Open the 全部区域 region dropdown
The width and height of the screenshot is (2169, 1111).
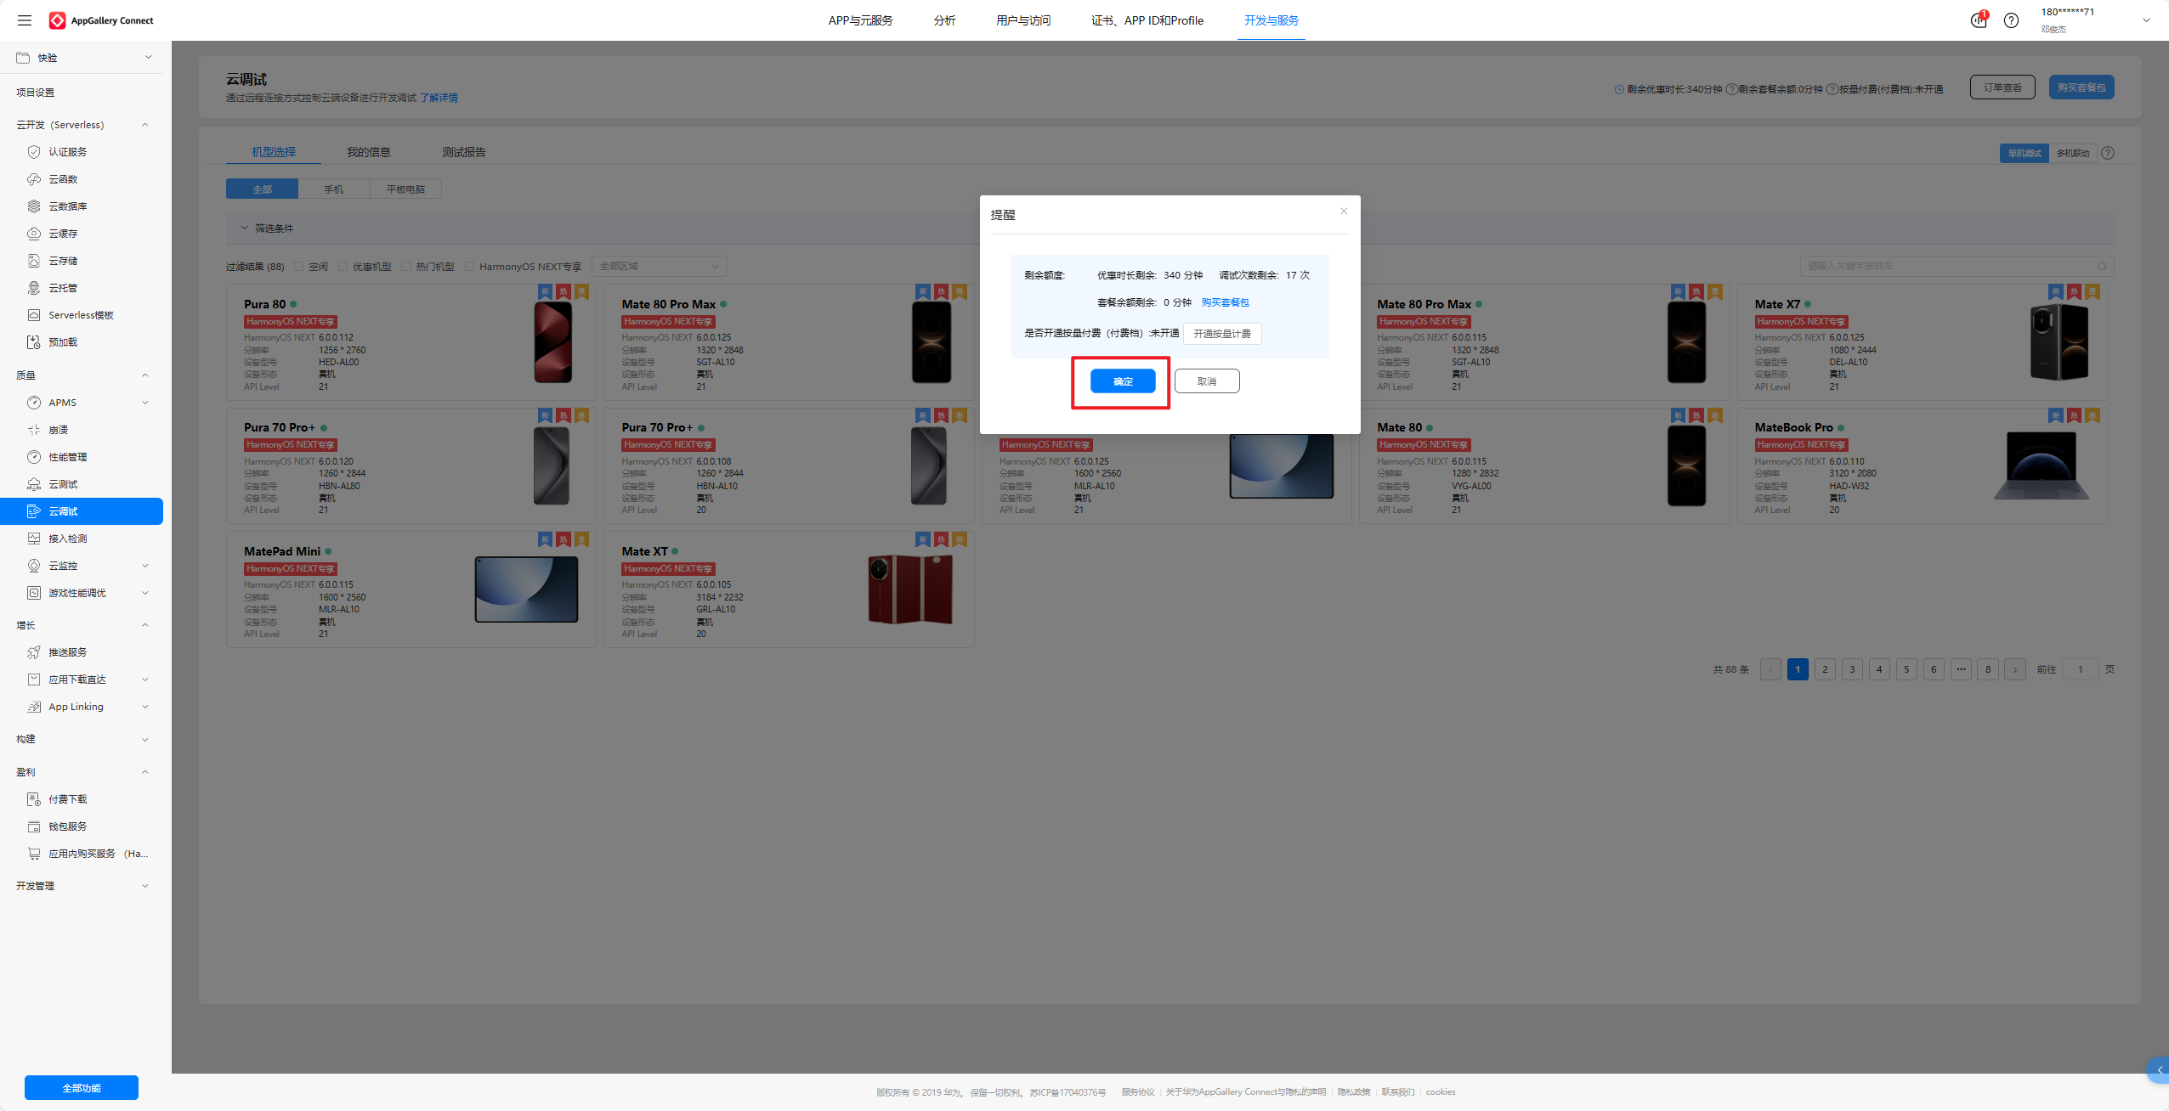point(659,267)
